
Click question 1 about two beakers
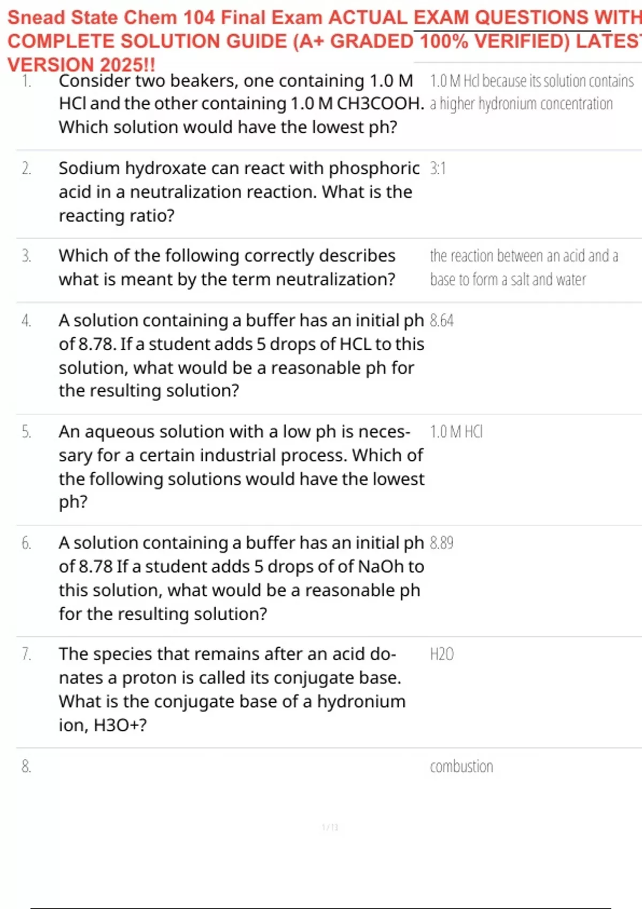241,104
